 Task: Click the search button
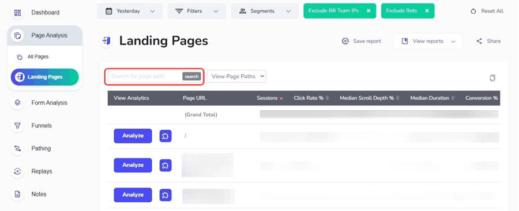click(191, 77)
